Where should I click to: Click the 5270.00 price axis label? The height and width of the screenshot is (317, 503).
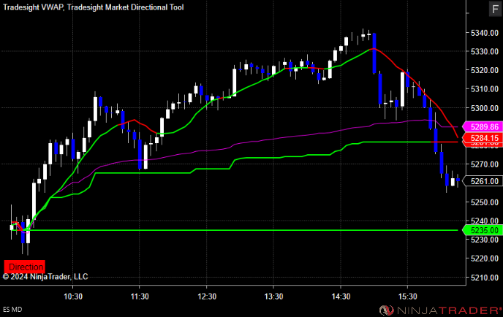485,164
